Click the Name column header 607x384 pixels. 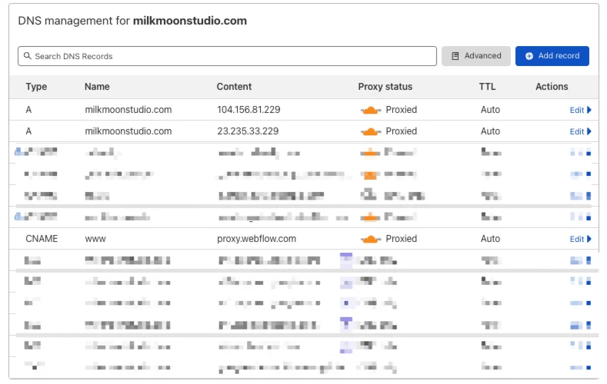(x=97, y=87)
